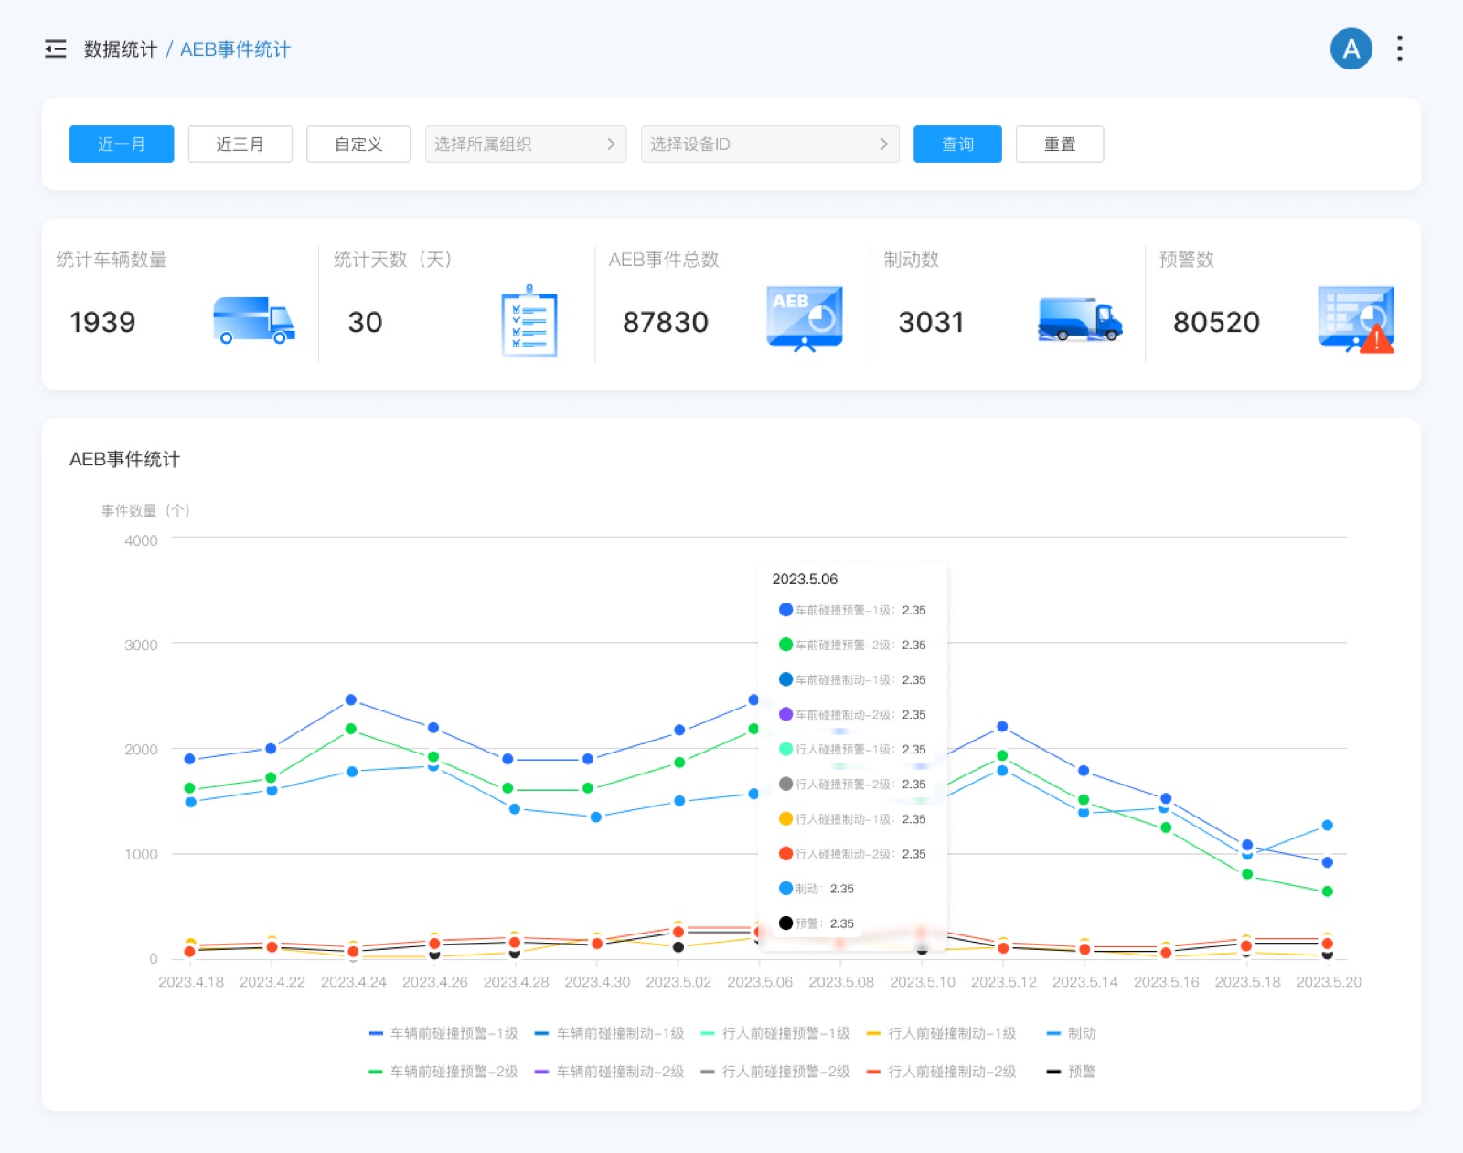Toggle legend 车辆前碰撞制动-2级 series
1463x1153 pixels.
coord(609,1072)
